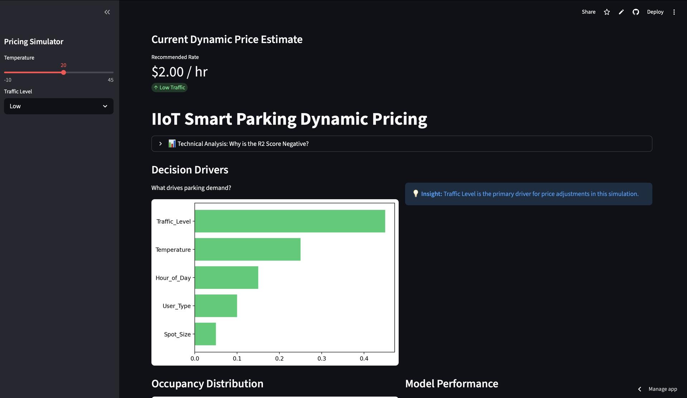Expand Technical Analysis R2 Score section
Image resolution: width=687 pixels, height=398 pixels.
click(x=401, y=144)
